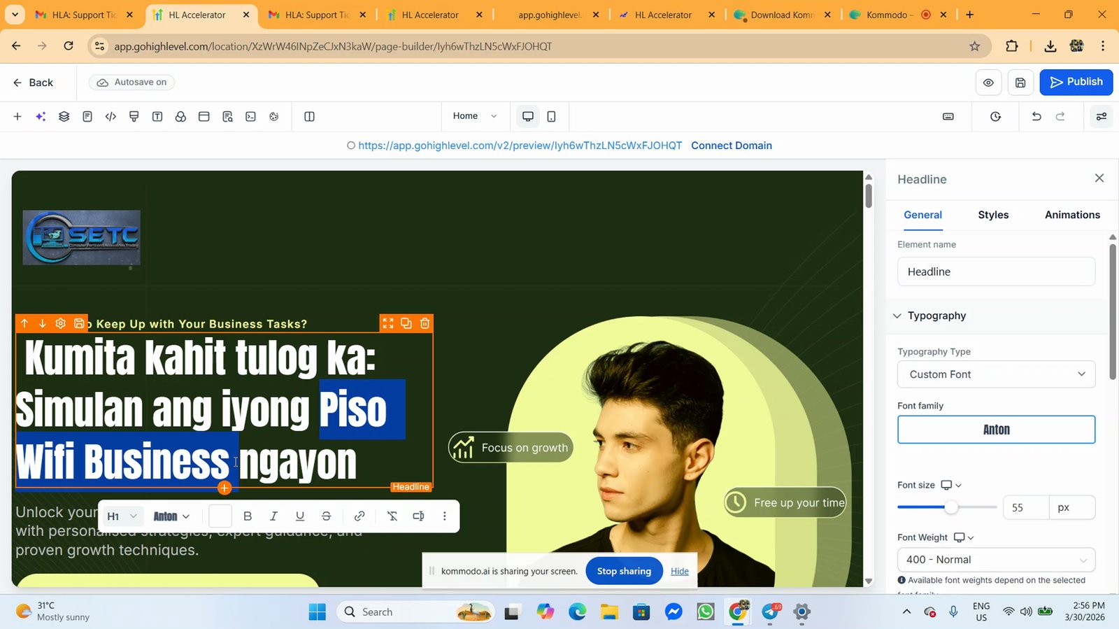This screenshot has height=629, width=1119.
Task: Open keyboard shortcuts icon
Action: point(948,117)
